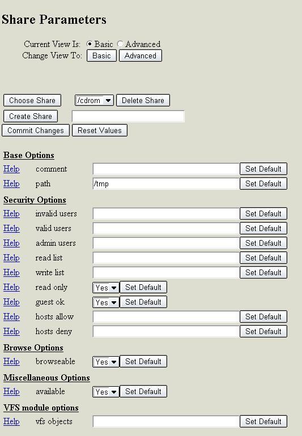302x436 pixels.
Task: Click the admin users field
Action: [166, 243]
